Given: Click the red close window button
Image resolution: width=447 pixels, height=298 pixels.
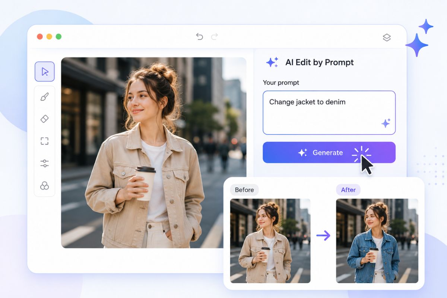Looking at the screenshot, I should [x=40, y=37].
